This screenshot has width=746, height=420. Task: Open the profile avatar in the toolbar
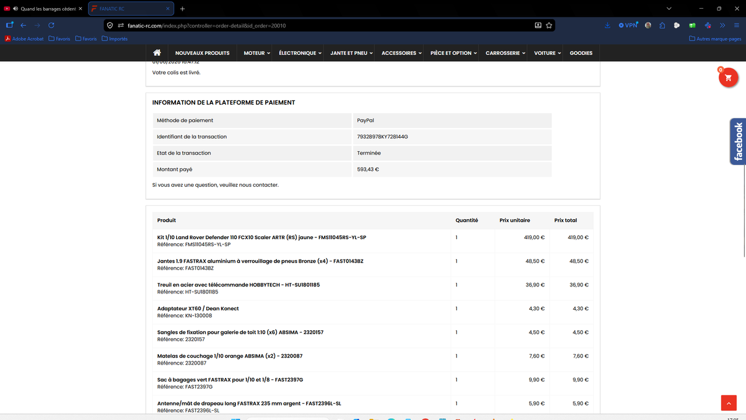(x=648, y=25)
